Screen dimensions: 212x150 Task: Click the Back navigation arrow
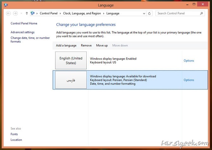tap(8, 13)
